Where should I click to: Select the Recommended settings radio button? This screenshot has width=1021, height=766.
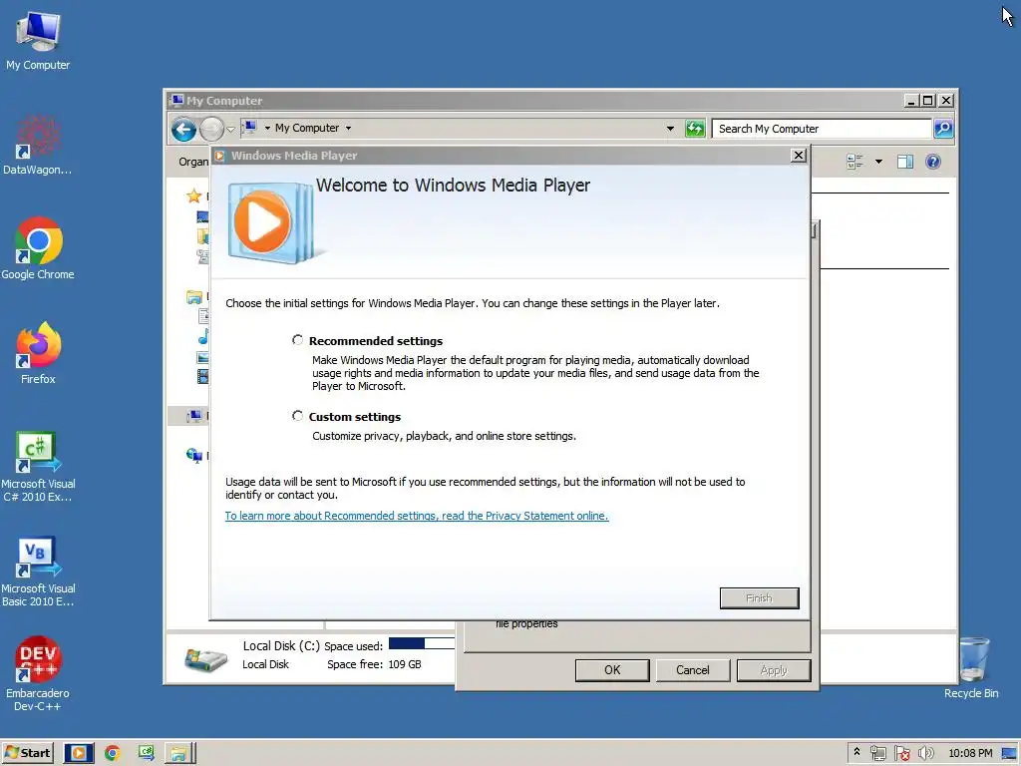tap(297, 340)
